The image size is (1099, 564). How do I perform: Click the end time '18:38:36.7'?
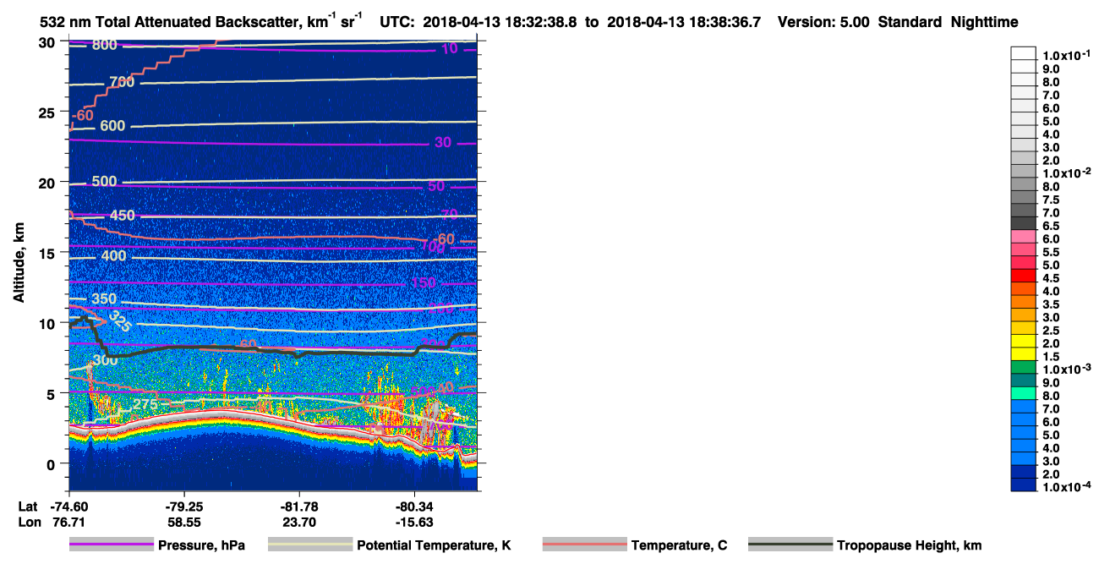(724, 23)
